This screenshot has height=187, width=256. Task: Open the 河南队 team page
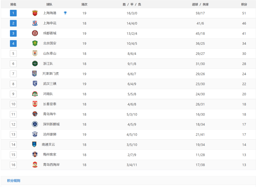pos(48,94)
